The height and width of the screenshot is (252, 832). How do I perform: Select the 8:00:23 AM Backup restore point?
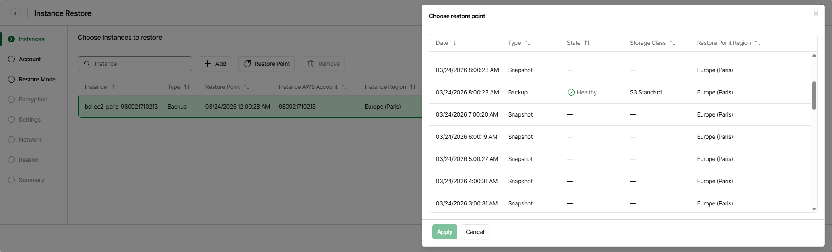click(517, 92)
